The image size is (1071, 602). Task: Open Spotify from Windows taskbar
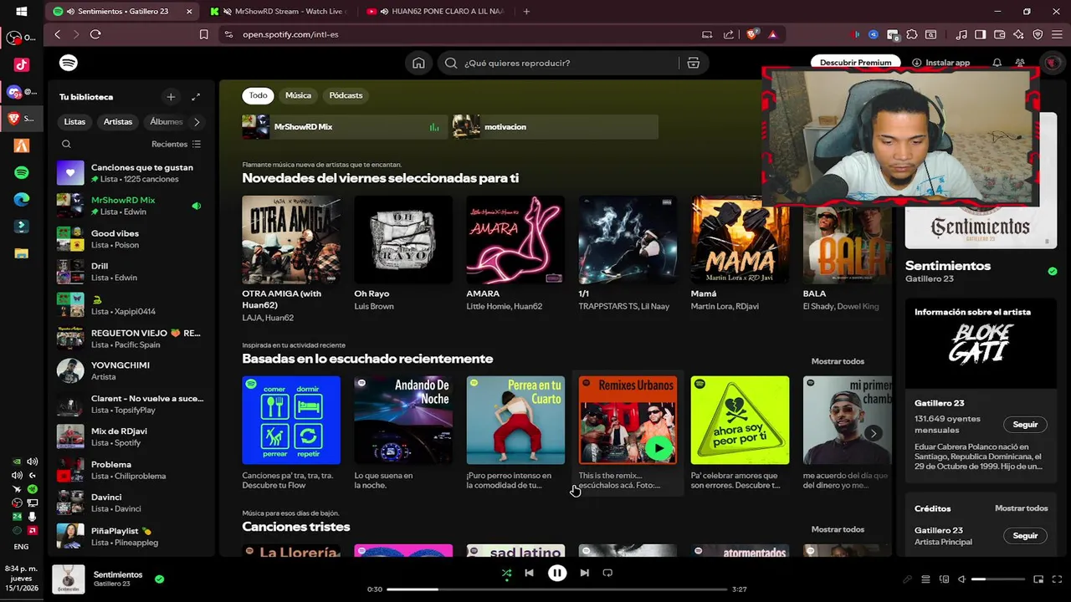pyautogui.click(x=22, y=172)
